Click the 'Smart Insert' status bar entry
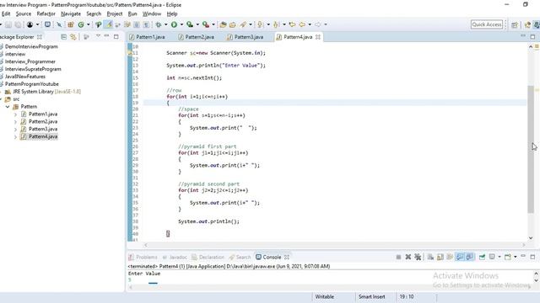This screenshot has height=303, width=540. click(x=371, y=296)
